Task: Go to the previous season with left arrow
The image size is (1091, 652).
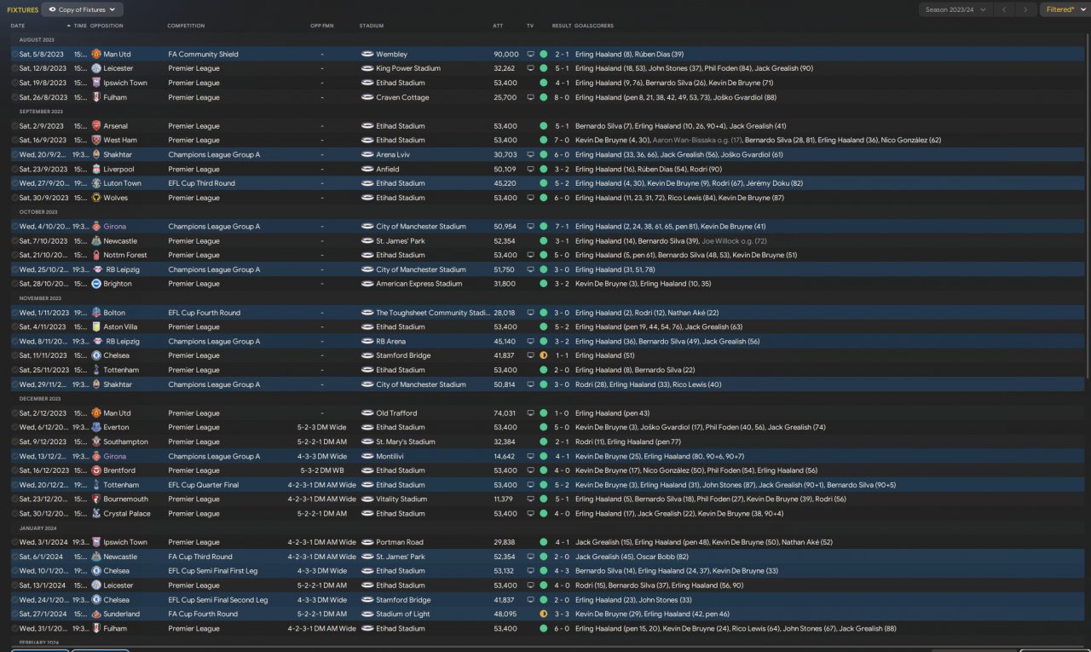Action: [x=1005, y=9]
